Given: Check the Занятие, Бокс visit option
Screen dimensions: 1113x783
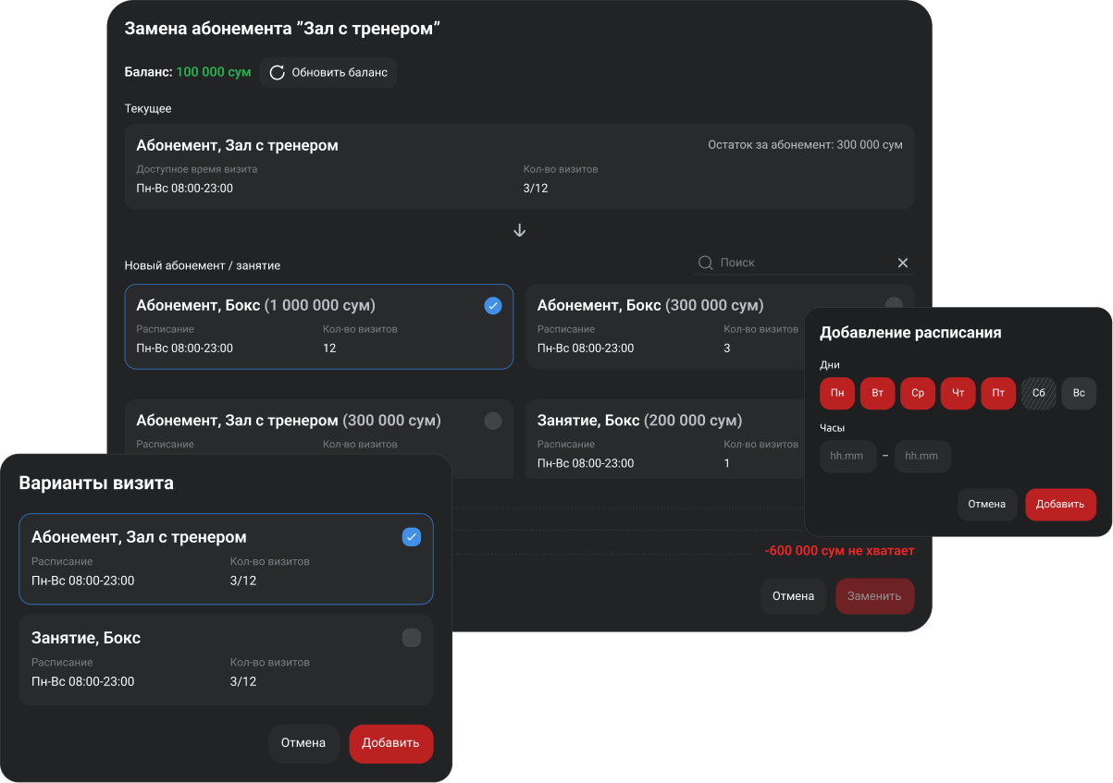Looking at the screenshot, I should 412,638.
